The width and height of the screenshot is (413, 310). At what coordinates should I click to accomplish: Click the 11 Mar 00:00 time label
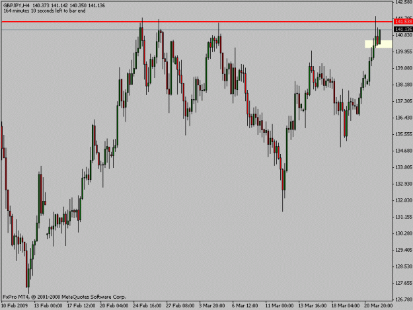point(280,306)
